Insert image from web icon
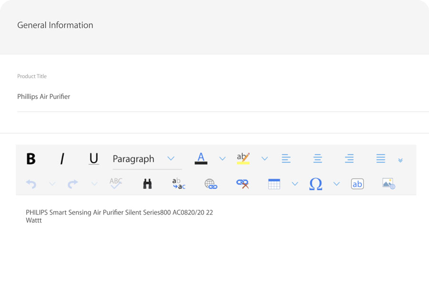 point(389,184)
